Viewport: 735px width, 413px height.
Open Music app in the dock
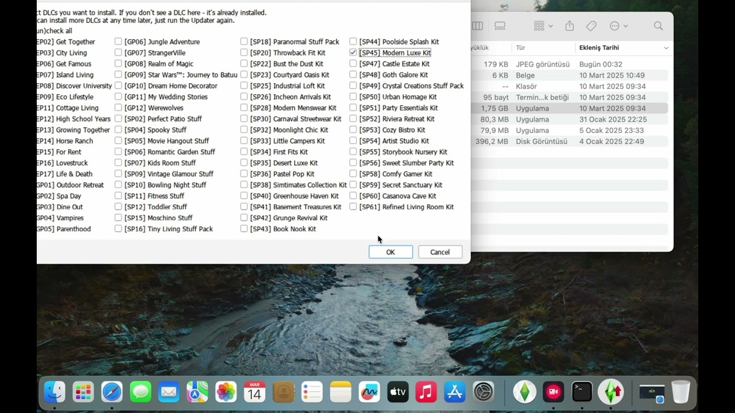click(x=426, y=392)
